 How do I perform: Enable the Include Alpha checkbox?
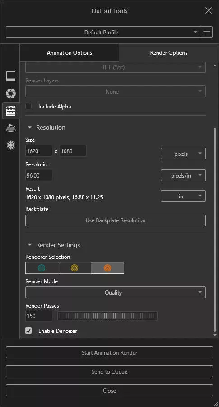click(28, 106)
